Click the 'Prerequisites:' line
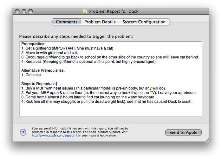 tap(33, 44)
